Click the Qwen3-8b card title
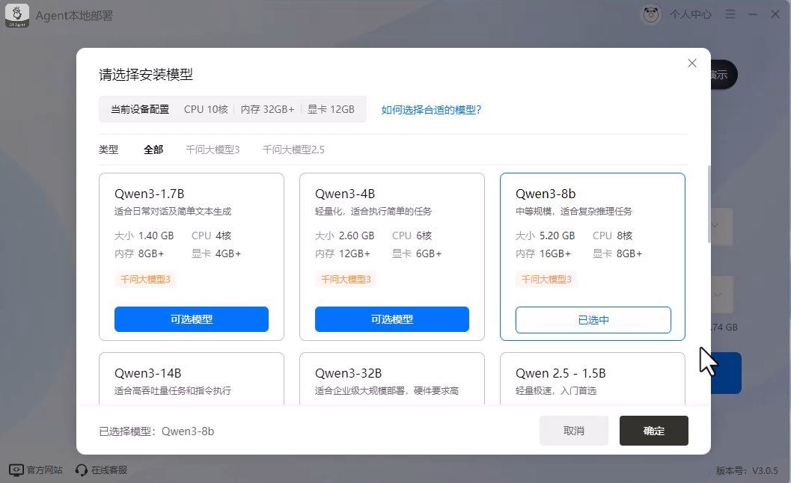 point(546,194)
